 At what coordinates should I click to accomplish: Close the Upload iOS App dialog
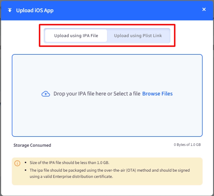[204, 9]
